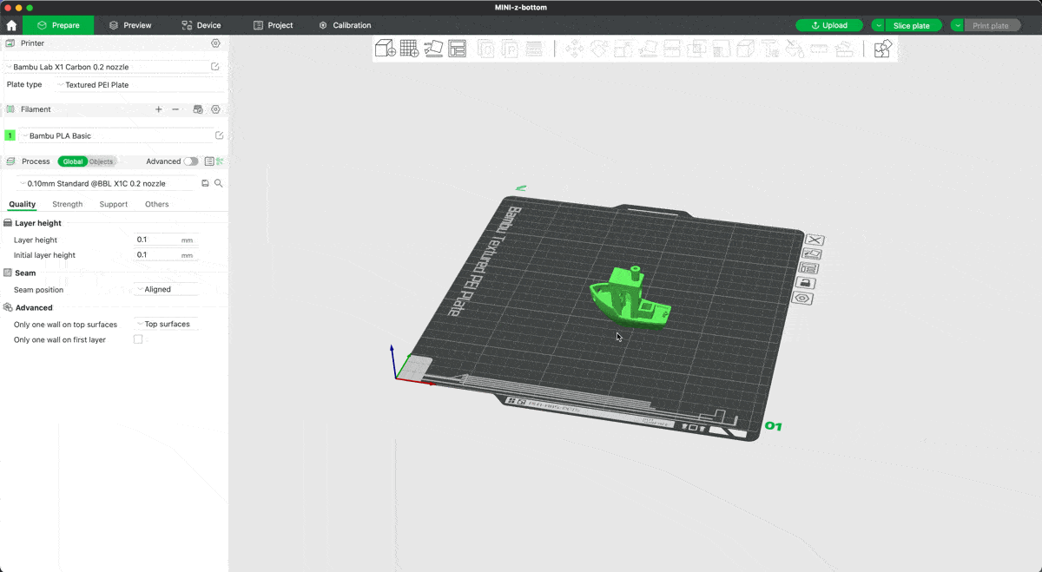The image size is (1042, 572).
Task: Switch to the Strength tab
Action: 67,204
